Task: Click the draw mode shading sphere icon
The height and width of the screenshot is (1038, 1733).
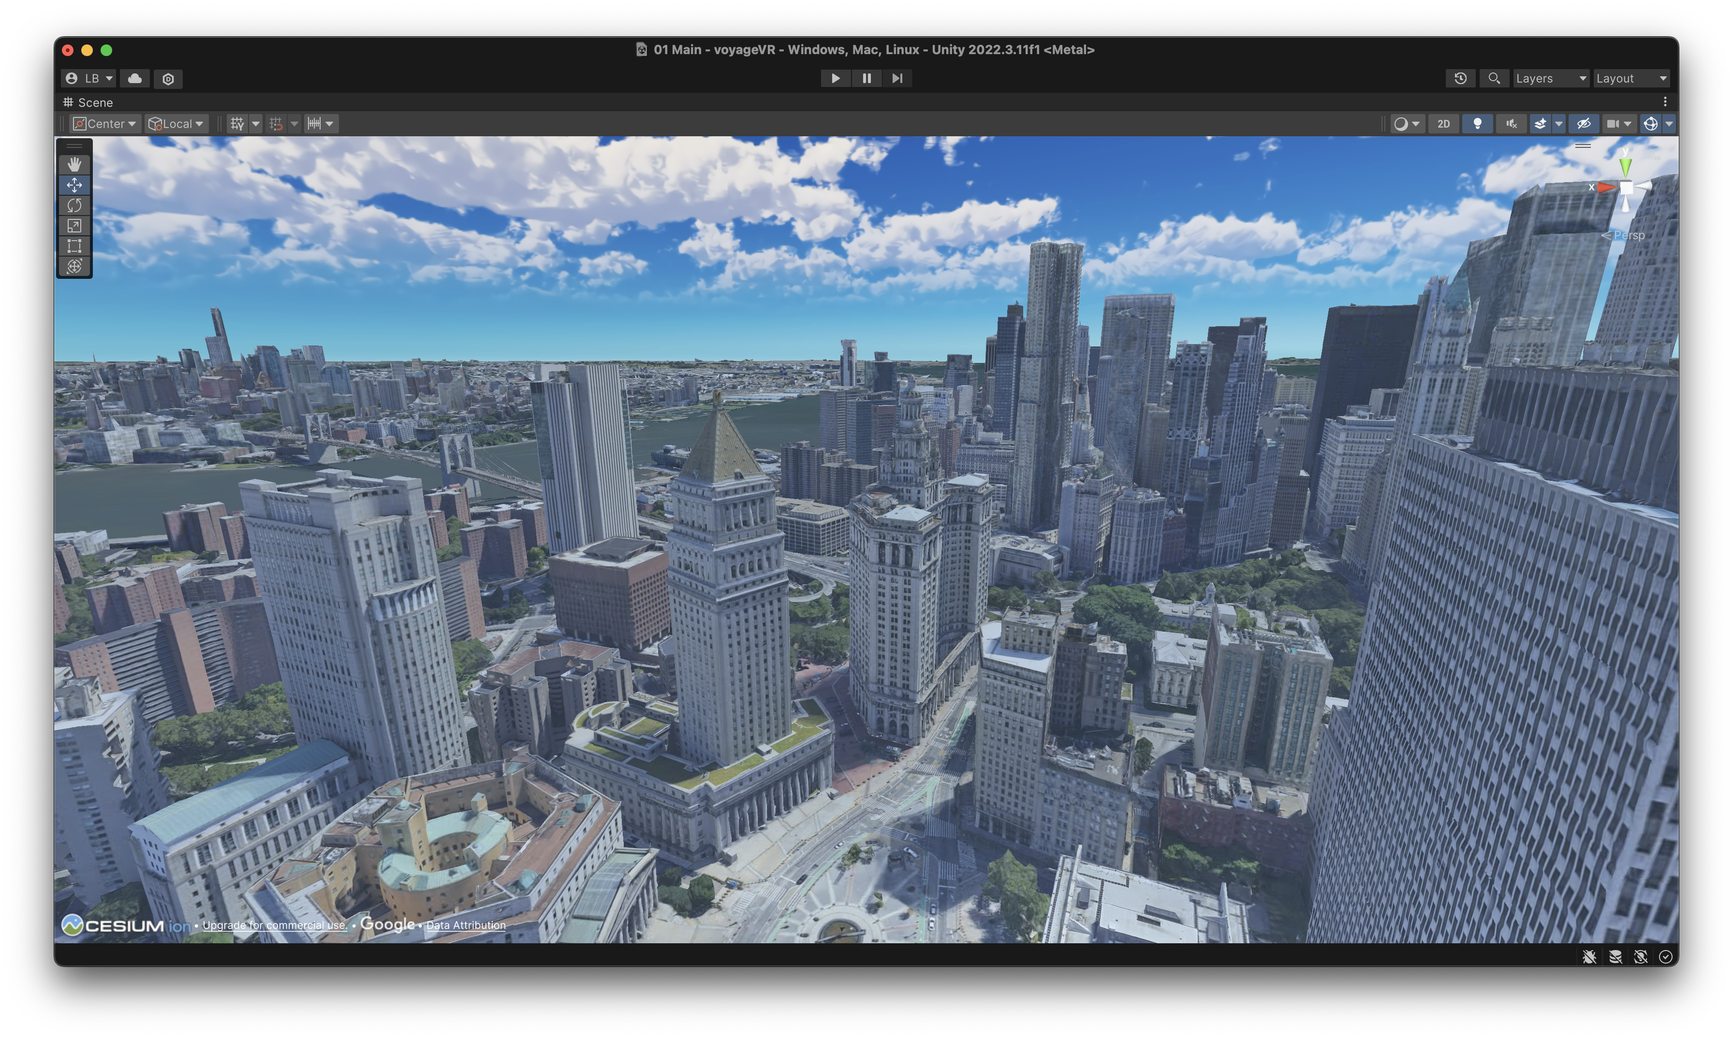Action: (x=1400, y=124)
